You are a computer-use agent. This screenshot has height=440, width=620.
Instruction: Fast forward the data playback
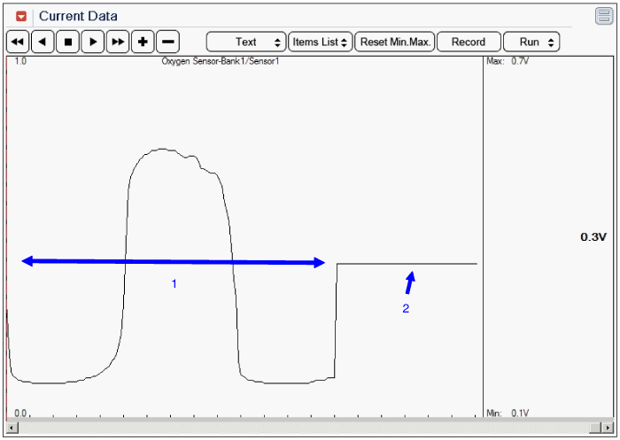pos(118,42)
